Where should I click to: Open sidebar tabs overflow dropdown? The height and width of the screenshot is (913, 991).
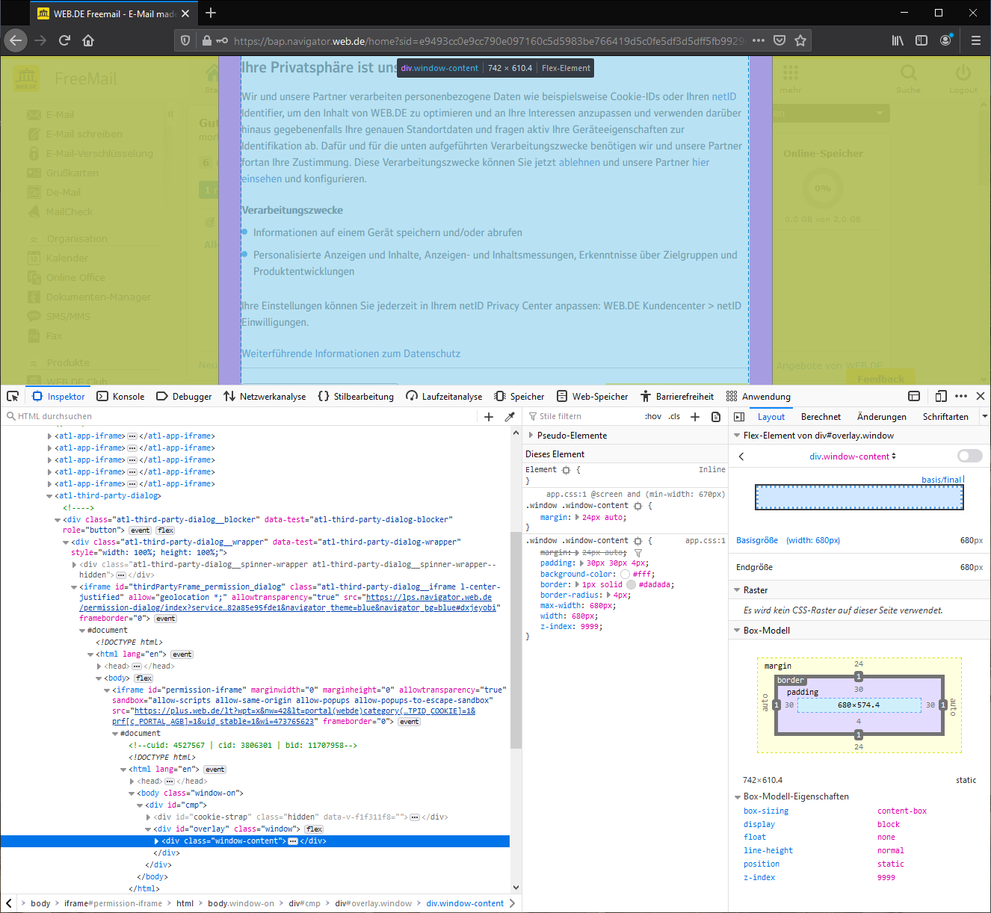point(984,417)
